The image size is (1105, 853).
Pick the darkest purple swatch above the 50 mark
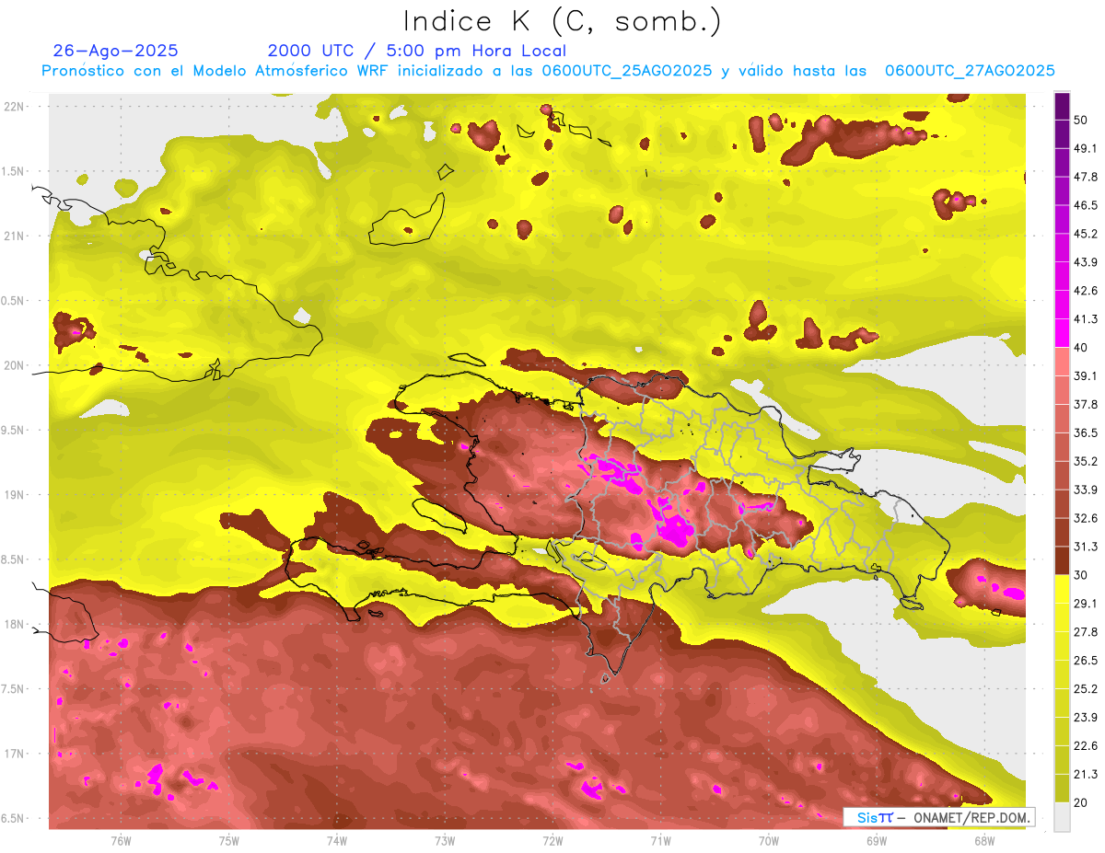click(x=1062, y=106)
